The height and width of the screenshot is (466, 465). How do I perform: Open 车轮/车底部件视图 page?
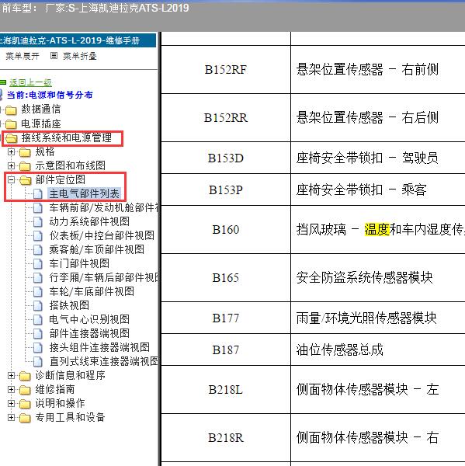click(92, 291)
